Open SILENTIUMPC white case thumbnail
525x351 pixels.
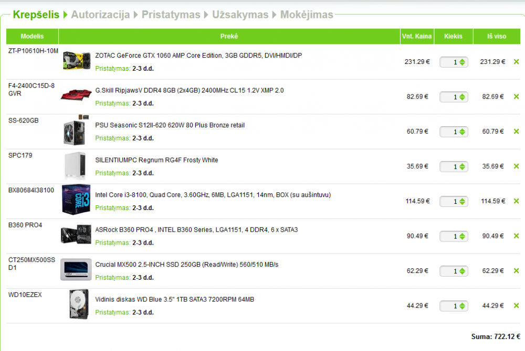(x=75, y=166)
